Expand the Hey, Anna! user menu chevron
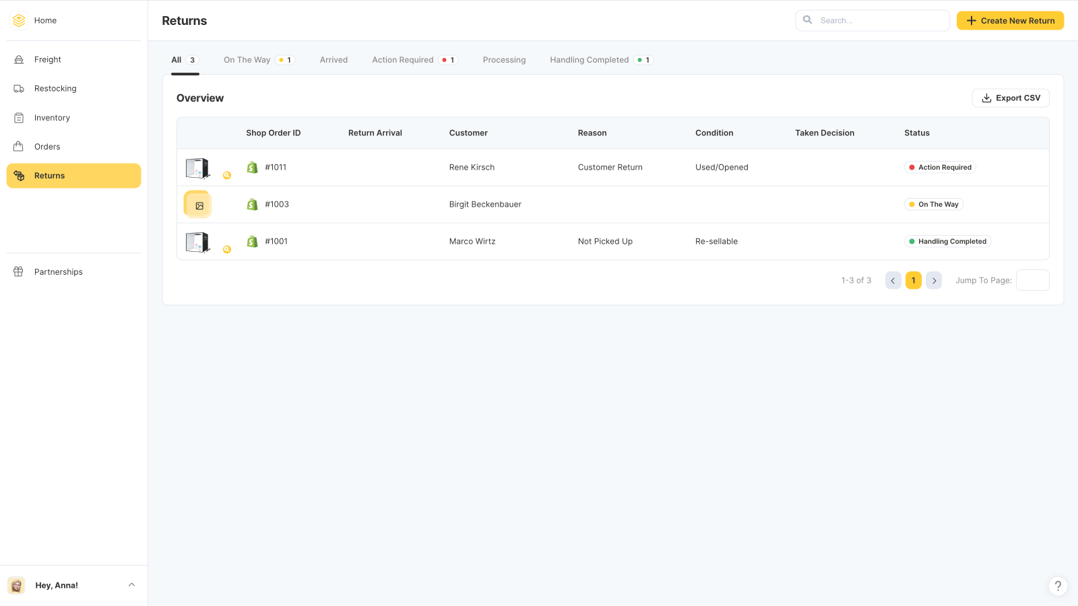The width and height of the screenshot is (1078, 606). (x=131, y=585)
